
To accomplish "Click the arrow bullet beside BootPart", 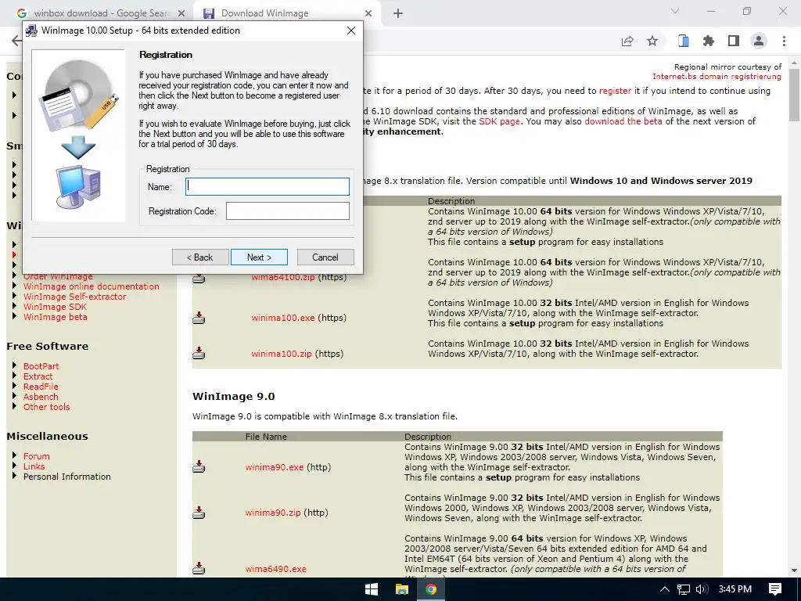I will tap(14, 365).
